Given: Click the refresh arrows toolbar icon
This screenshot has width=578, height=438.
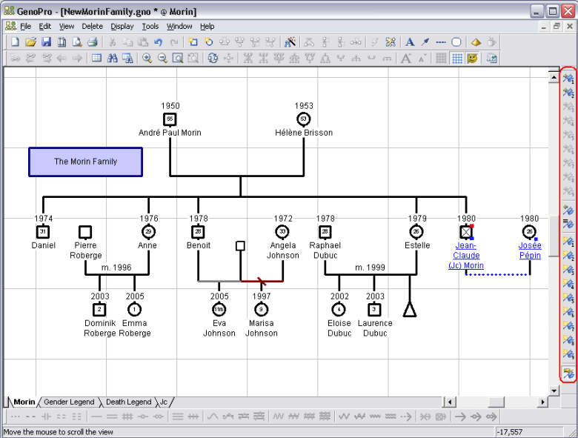Looking at the screenshot, I should (x=213, y=58).
